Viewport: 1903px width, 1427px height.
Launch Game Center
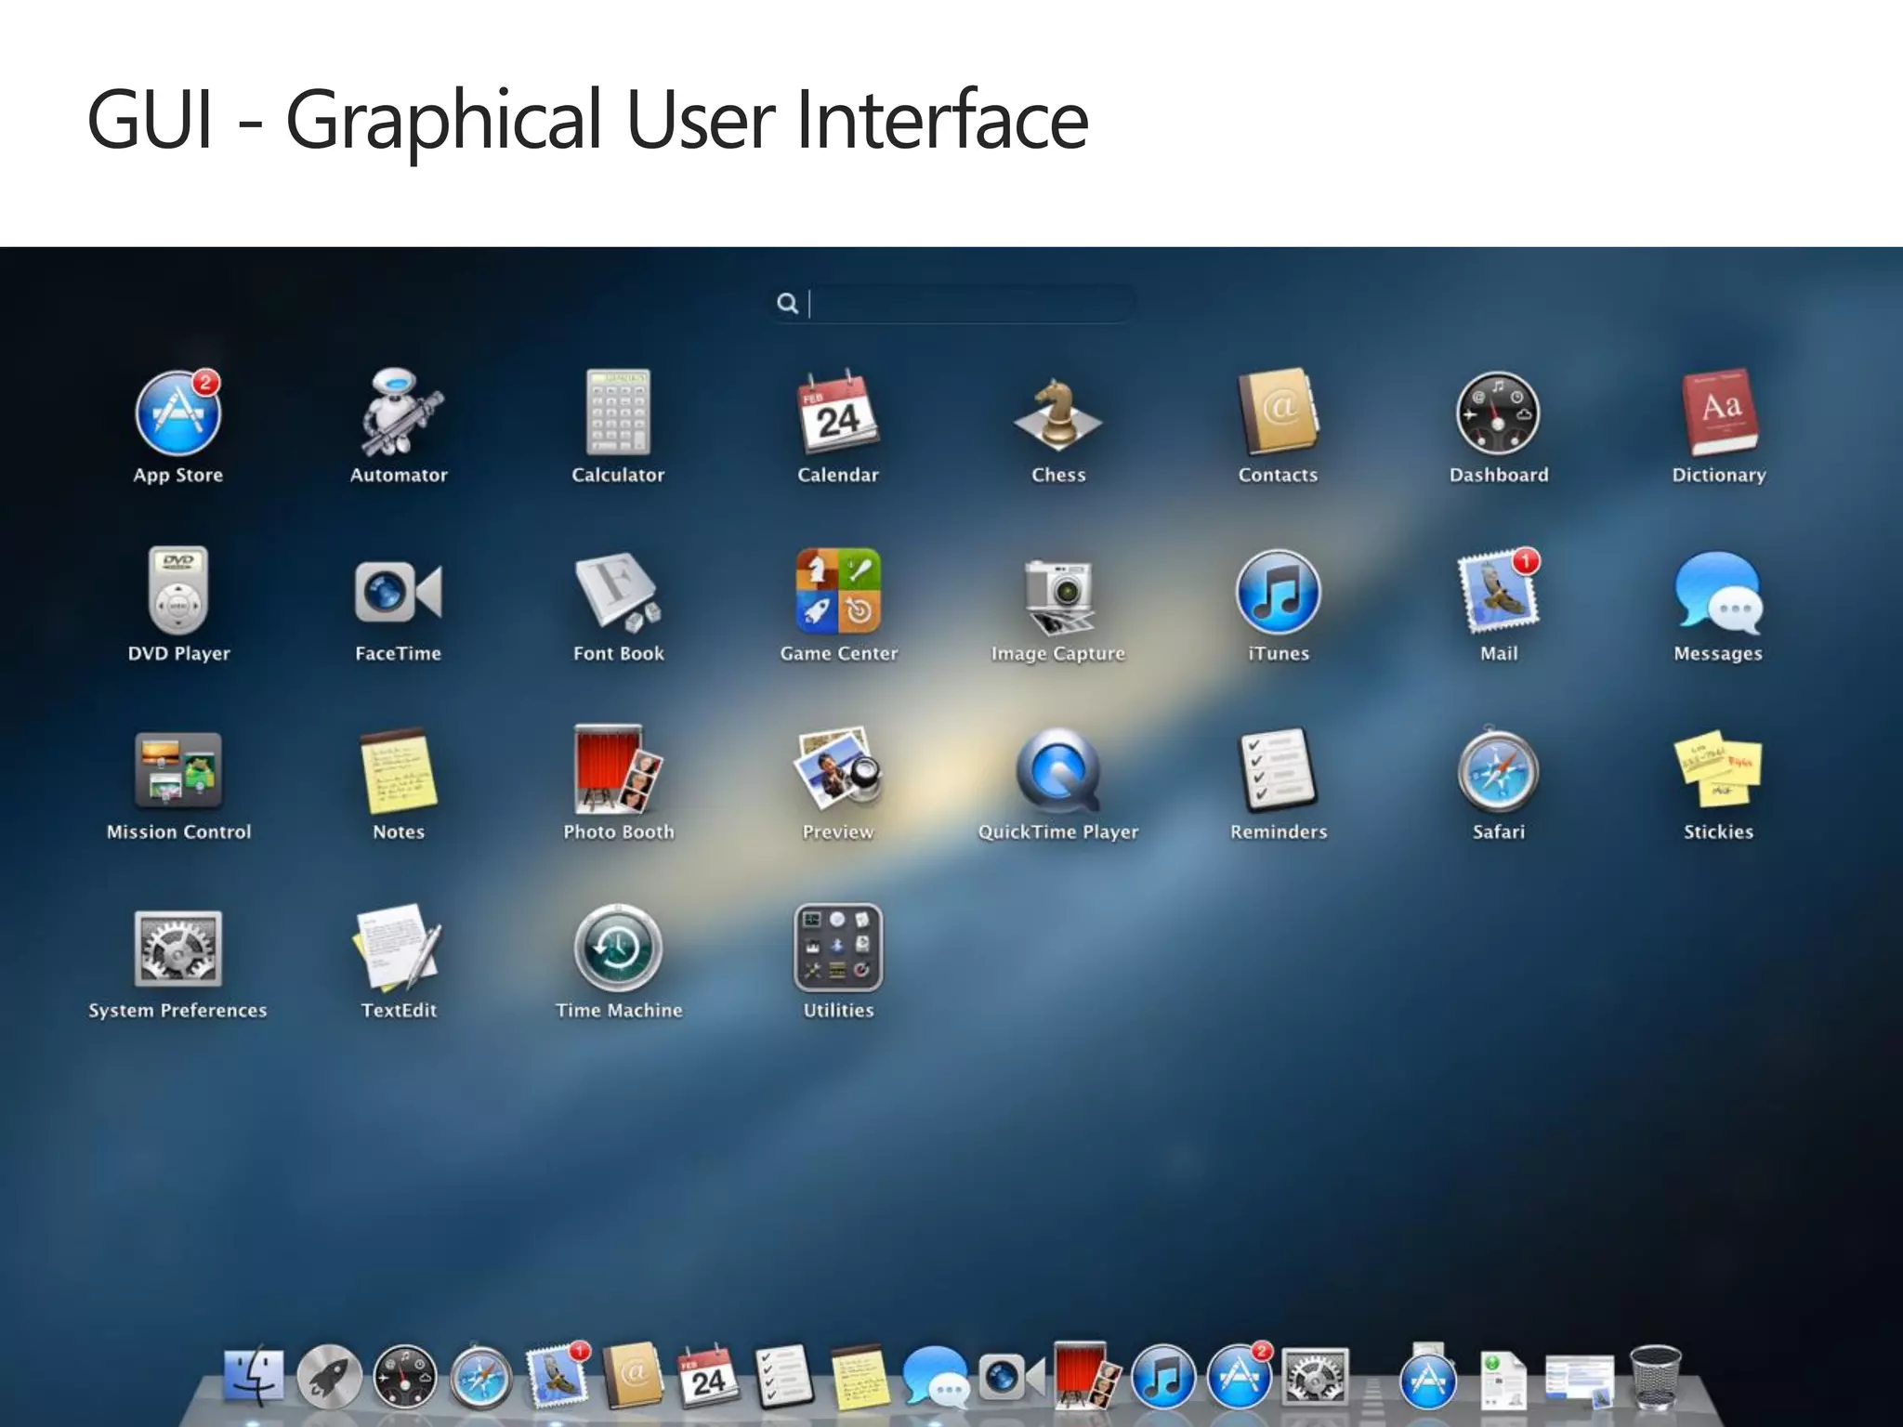838,591
